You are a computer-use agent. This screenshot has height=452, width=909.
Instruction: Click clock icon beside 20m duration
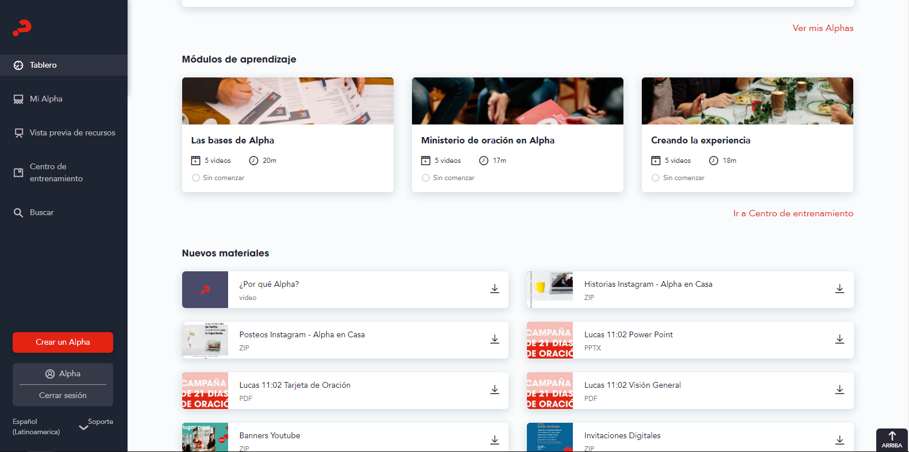click(x=253, y=161)
